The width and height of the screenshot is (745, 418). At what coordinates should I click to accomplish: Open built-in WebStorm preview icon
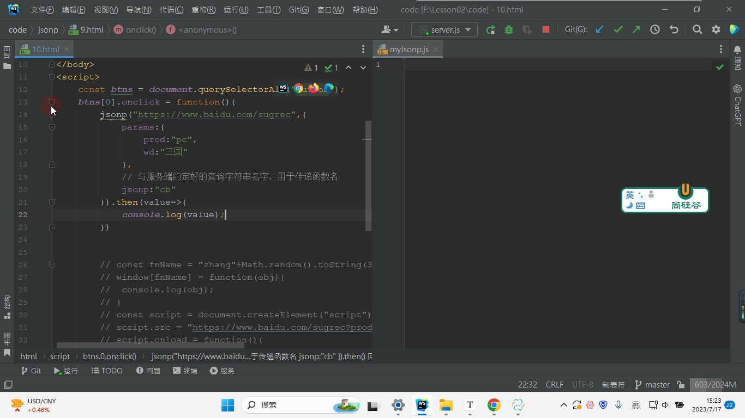coord(283,88)
